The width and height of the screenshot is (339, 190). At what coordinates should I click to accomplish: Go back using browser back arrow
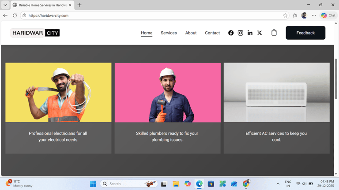5,15
